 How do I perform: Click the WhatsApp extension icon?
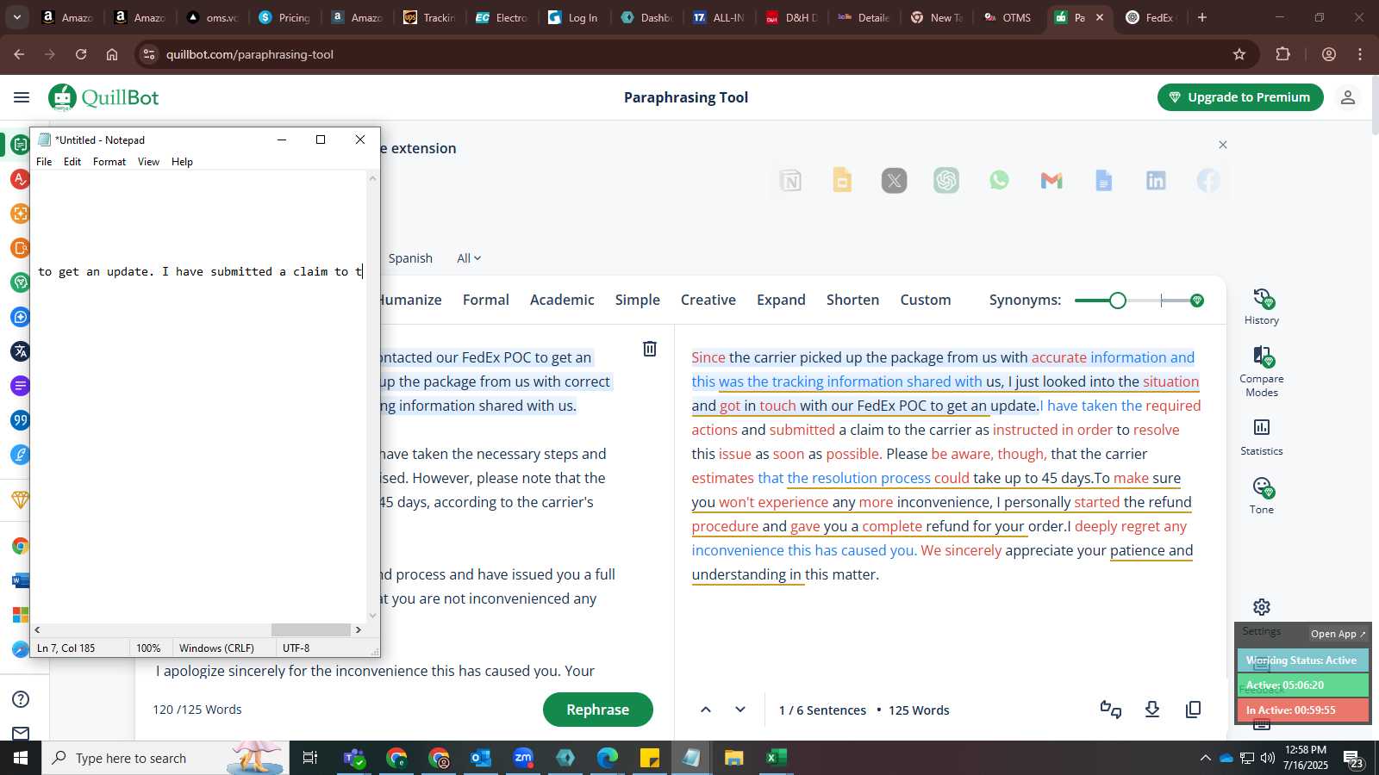tap(999, 180)
